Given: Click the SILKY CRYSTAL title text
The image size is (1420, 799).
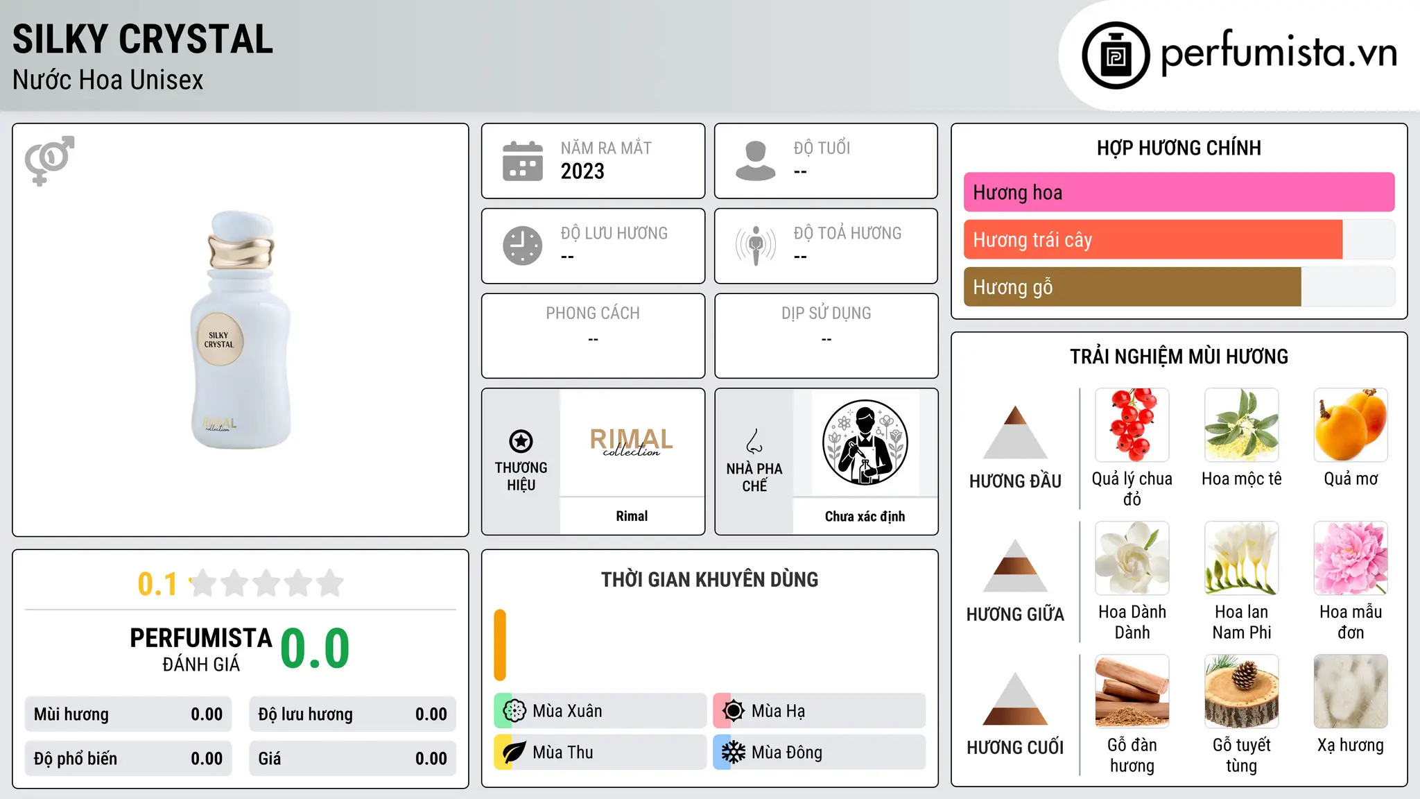Looking at the screenshot, I should point(143,39).
